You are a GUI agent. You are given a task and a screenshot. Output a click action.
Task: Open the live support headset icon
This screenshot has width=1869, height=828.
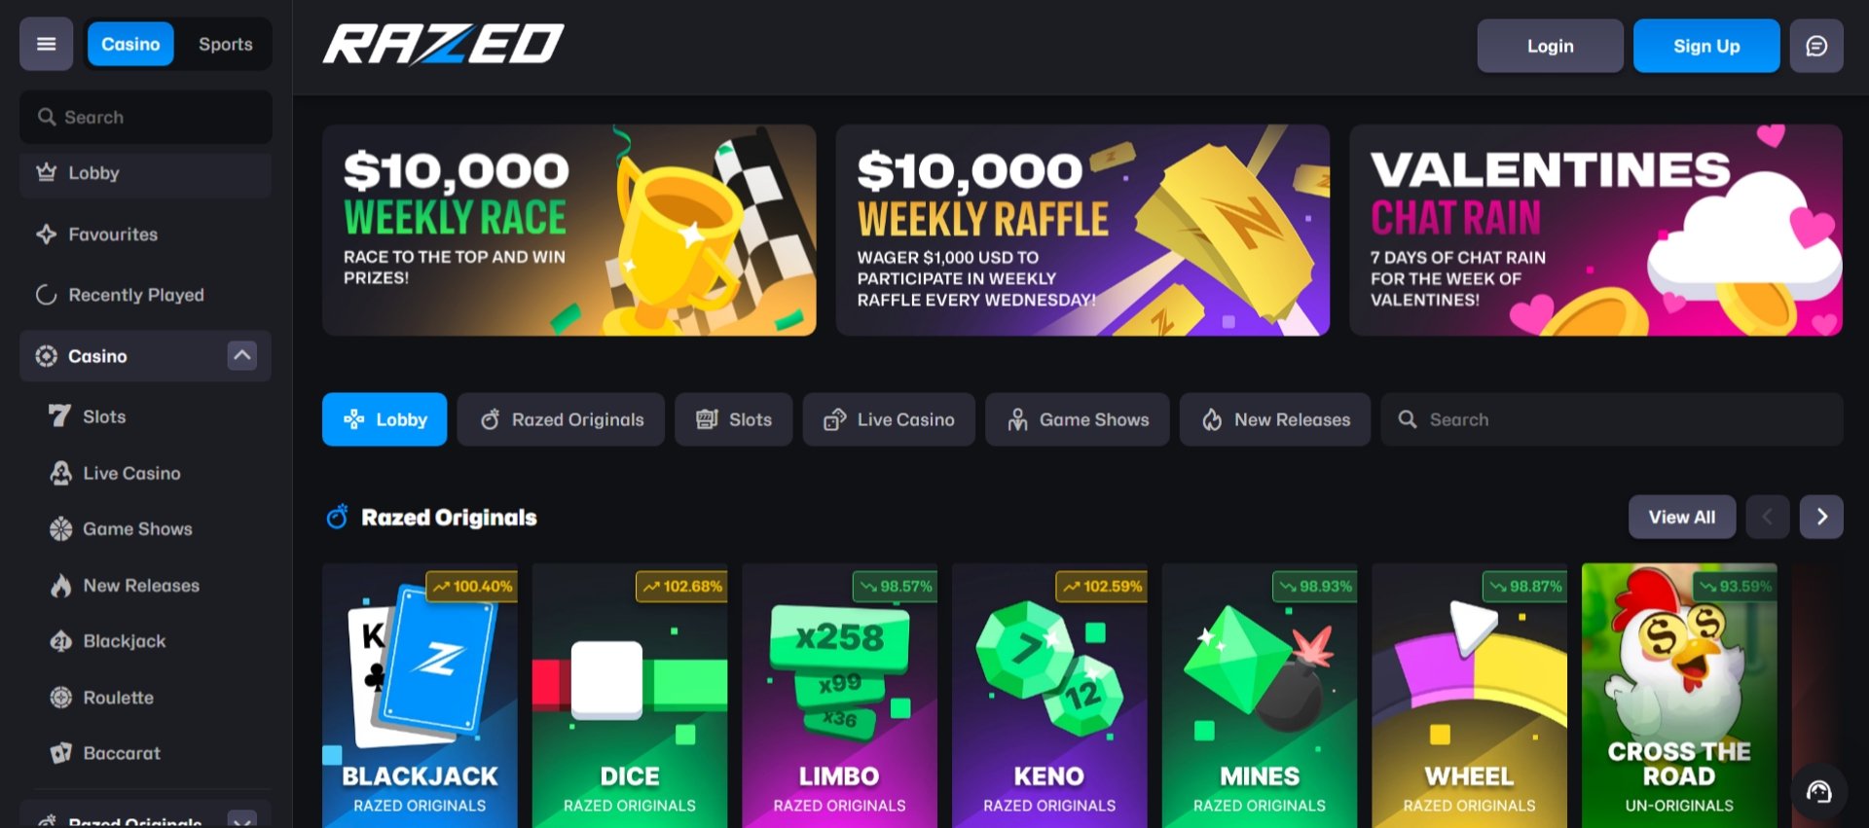click(1819, 792)
